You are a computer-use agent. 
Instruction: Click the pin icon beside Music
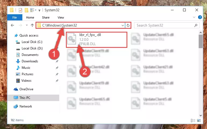click(x=57, y=68)
